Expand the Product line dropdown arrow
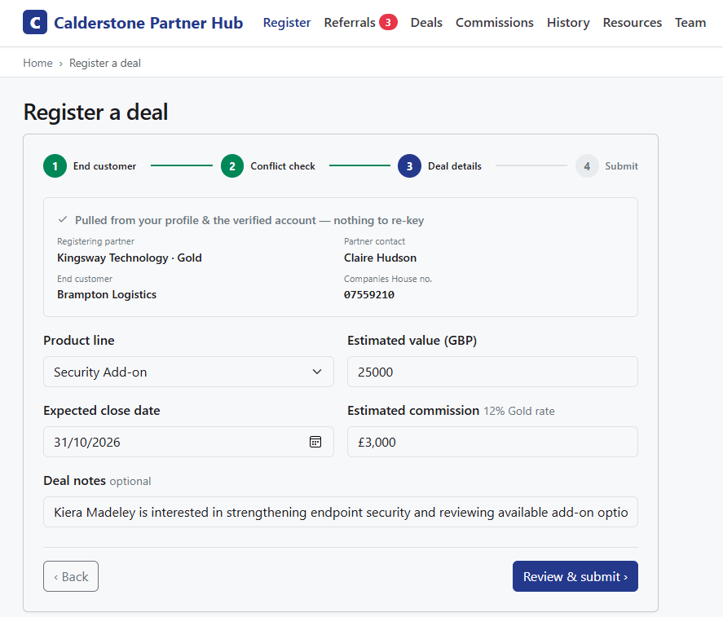 pyautogui.click(x=317, y=372)
